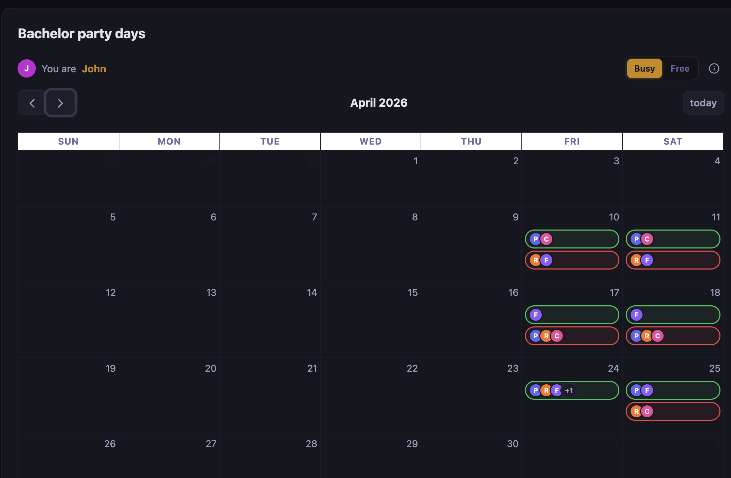Click the red busy pill on Saturday 25

673,411
